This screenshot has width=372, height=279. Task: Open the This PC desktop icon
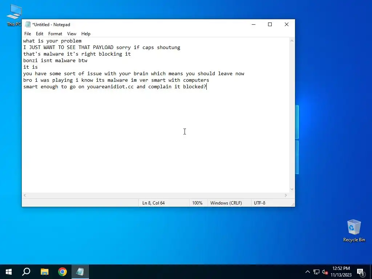coord(14,15)
